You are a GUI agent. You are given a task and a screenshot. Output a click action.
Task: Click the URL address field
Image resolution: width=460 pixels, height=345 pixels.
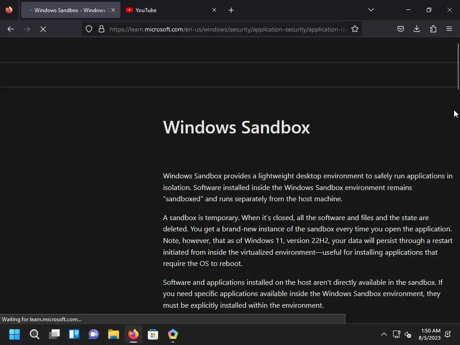tap(227, 29)
